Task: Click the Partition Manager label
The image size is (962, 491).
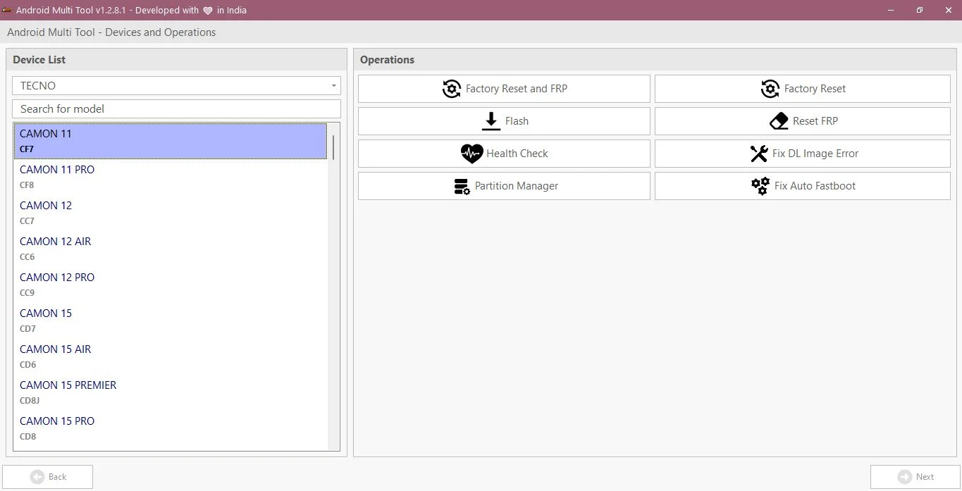Action: point(517,186)
